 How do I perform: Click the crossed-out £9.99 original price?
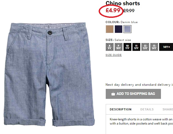tap(129, 11)
